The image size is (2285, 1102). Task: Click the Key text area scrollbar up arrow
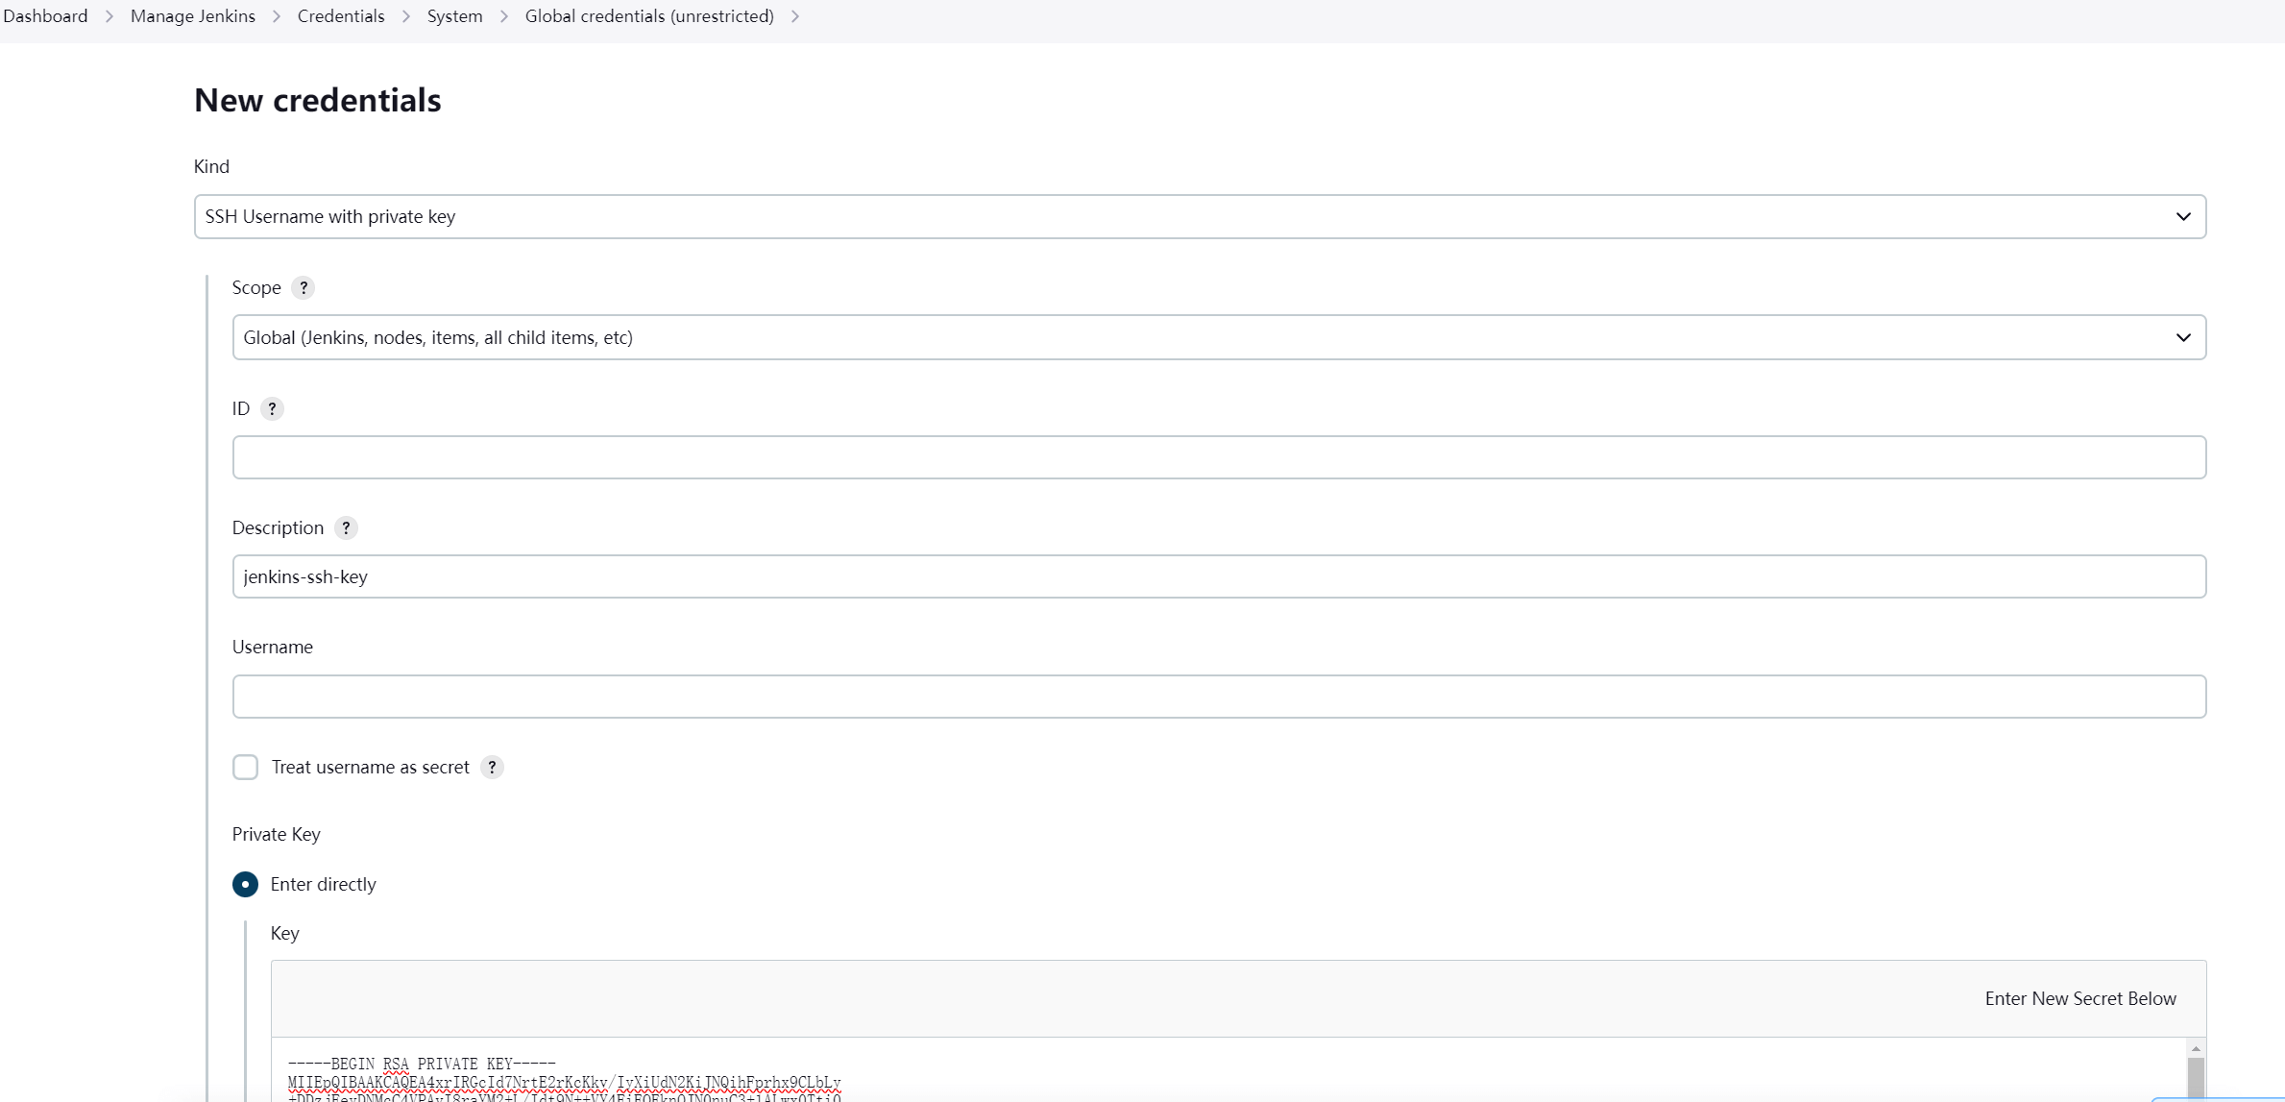(x=2196, y=1048)
